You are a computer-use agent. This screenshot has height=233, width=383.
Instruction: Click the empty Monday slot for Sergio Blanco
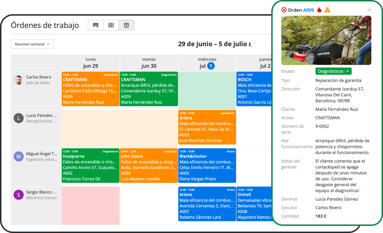point(90,205)
